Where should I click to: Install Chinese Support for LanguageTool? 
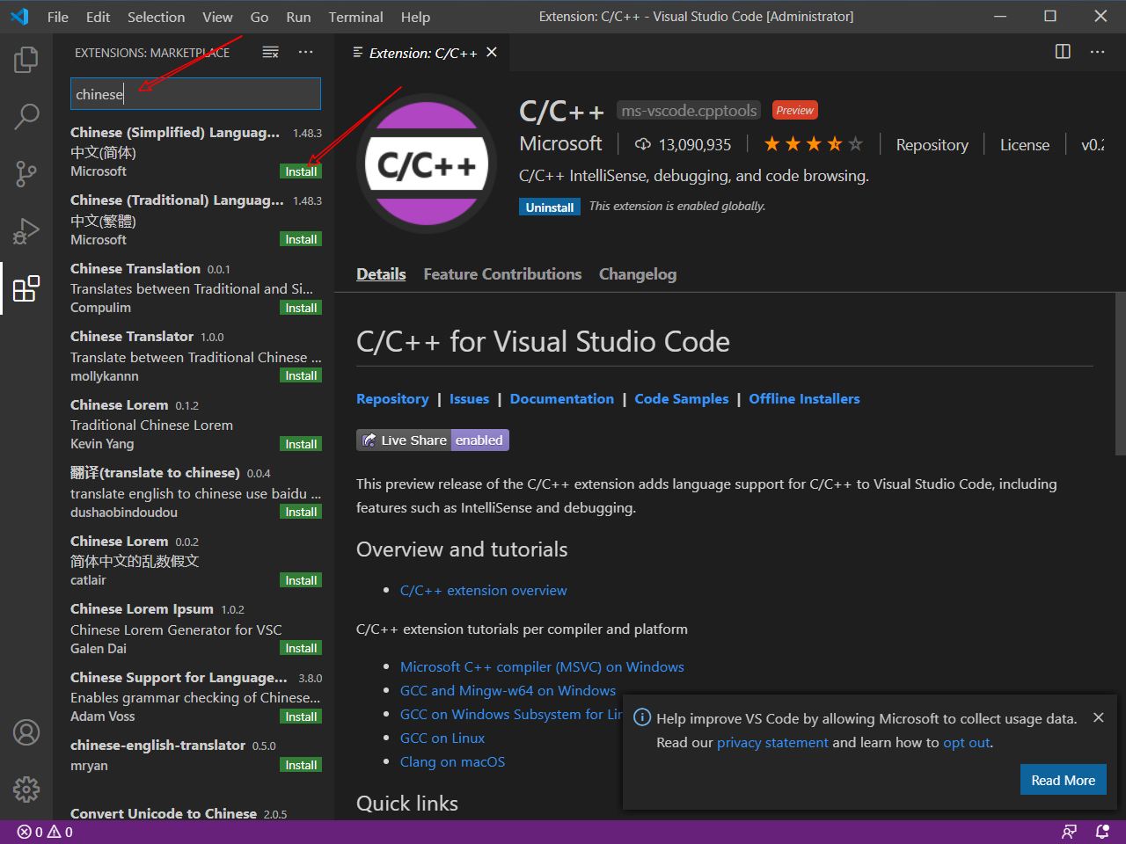[301, 717]
